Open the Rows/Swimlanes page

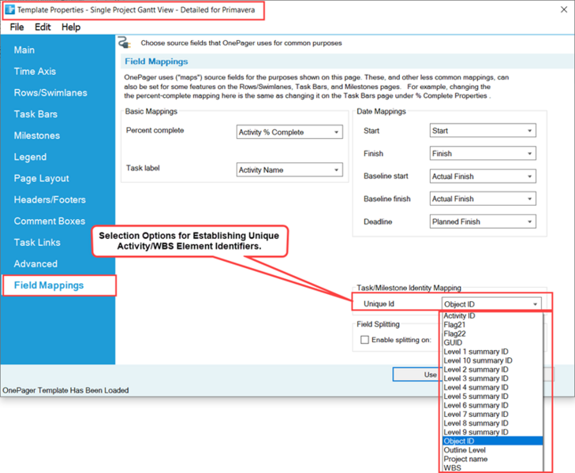click(x=50, y=93)
